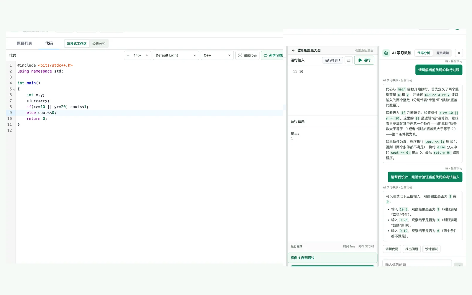The width and height of the screenshot is (472, 295).
Task: Click the 运行结果 section header
Action: 298,121
